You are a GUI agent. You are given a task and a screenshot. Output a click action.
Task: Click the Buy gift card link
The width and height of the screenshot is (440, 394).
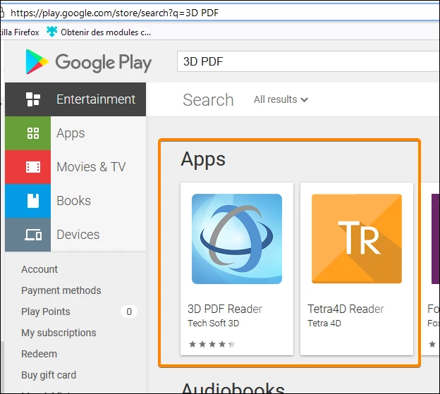pos(49,375)
